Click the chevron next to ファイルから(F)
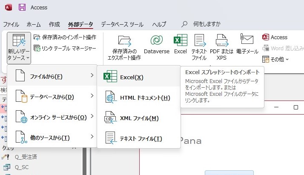Image resolution: width=304 pixels, height=175 pixels. point(92,75)
